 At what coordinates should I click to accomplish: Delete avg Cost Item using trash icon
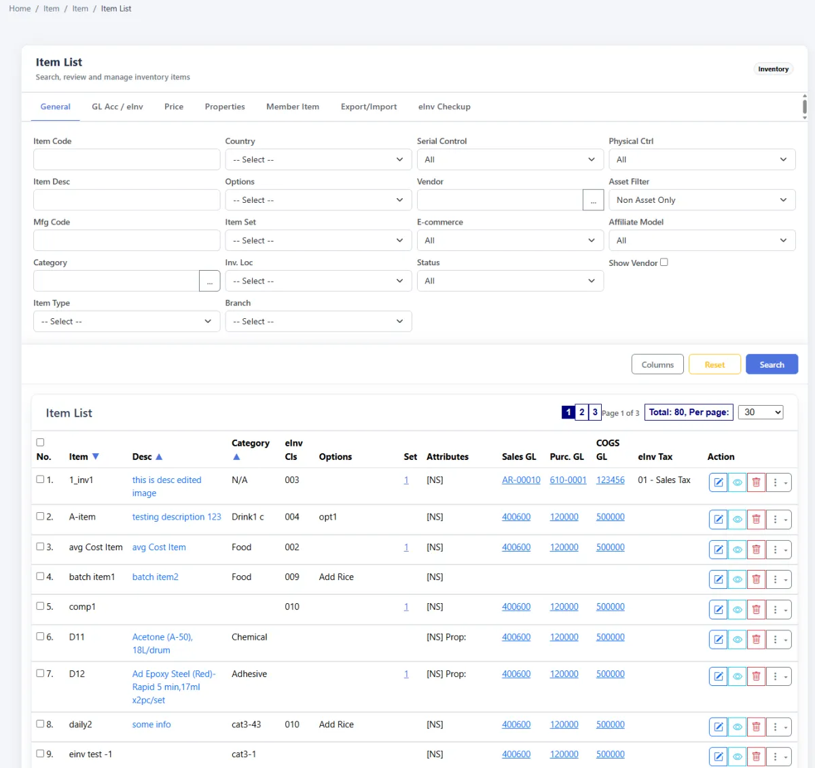756,550
